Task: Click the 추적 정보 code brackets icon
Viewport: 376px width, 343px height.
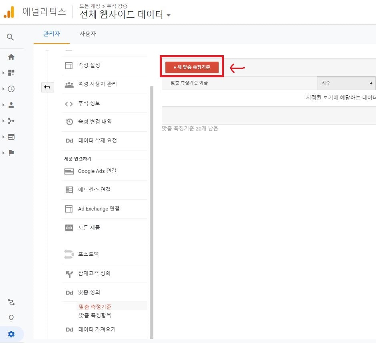Action: 69,104
